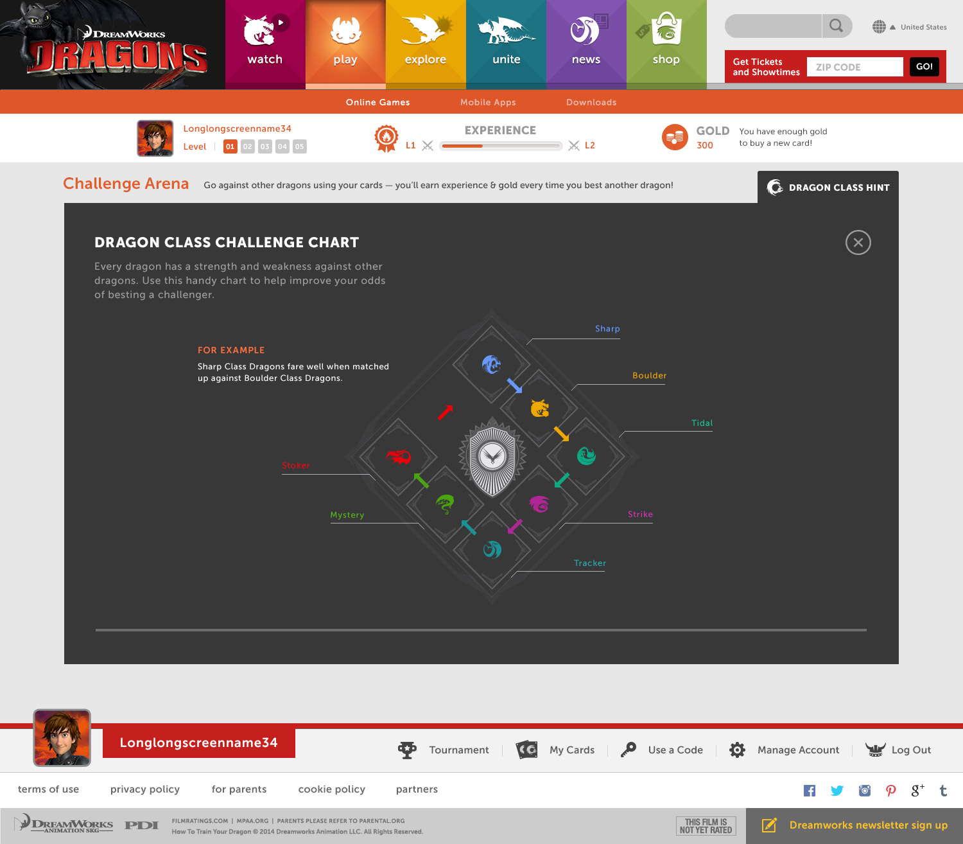Open the Pinterest page
This screenshot has width=963, height=844.
(891, 791)
